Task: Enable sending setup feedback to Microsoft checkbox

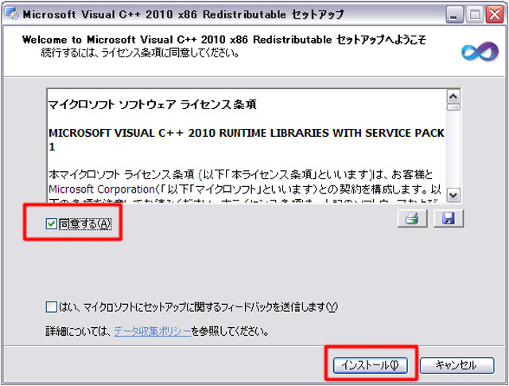Action: pyautogui.click(x=51, y=306)
